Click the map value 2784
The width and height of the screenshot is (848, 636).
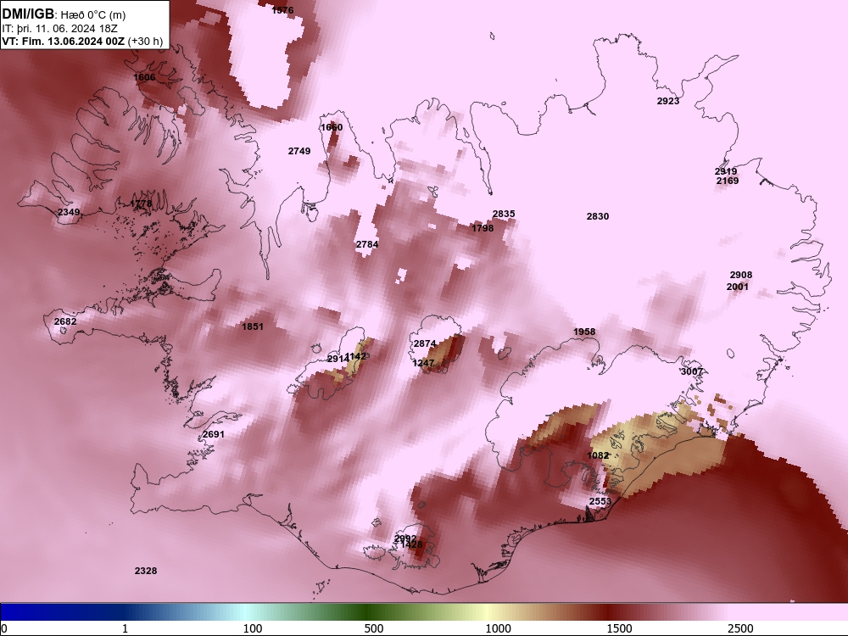point(367,244)
